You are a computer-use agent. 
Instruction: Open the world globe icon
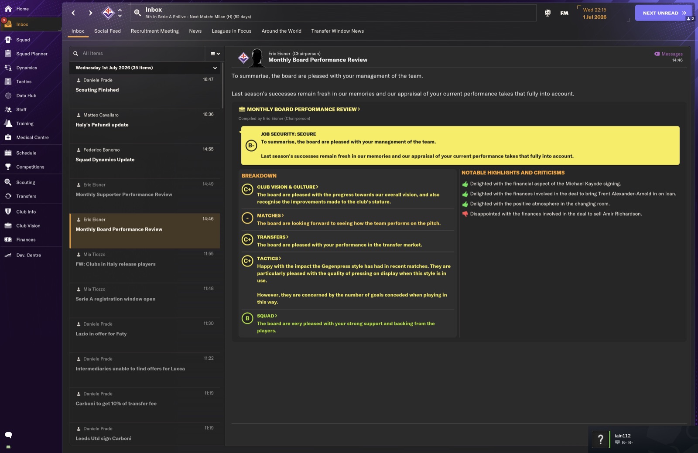pyautogui.click(x=547, y=13)
